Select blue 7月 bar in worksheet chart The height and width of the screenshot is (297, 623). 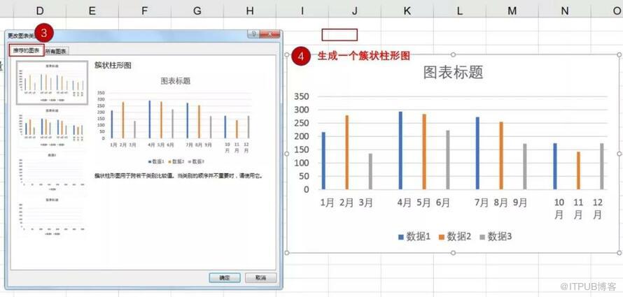pyautogui.click(x=477, y=153)
